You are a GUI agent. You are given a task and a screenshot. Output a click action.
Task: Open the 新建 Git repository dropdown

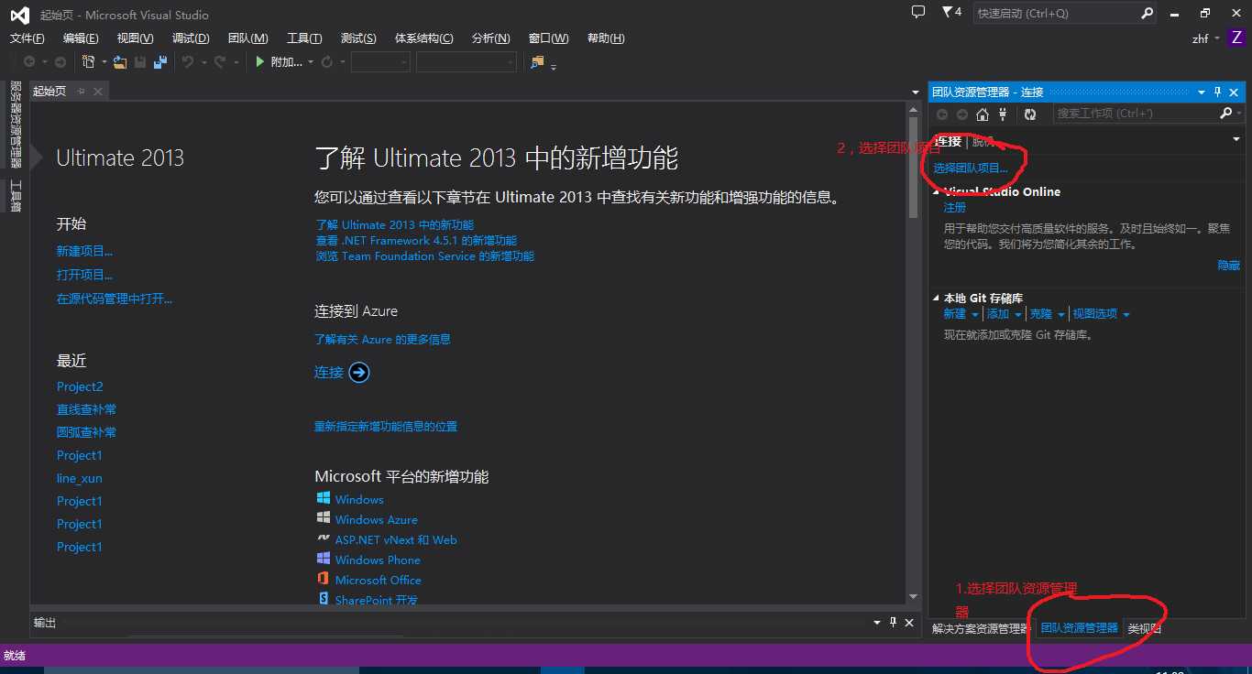point(975,314)
